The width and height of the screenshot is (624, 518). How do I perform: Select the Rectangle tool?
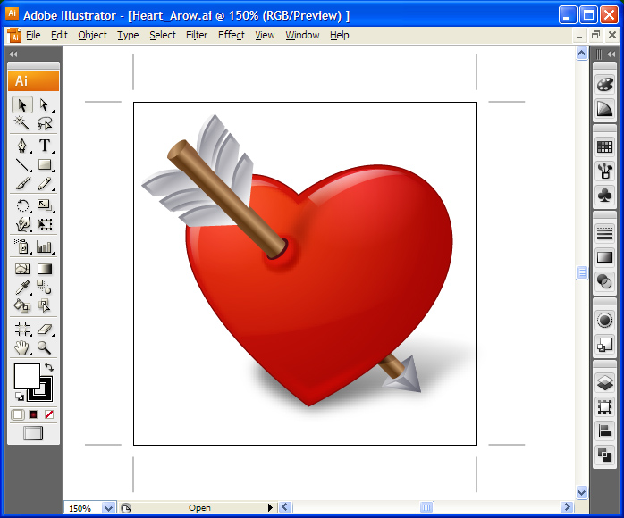click(x=44, y=164)
